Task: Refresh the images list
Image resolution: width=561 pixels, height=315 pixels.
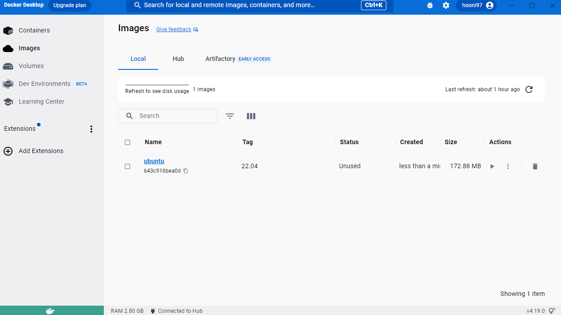Action: click(x=529, y=89)
